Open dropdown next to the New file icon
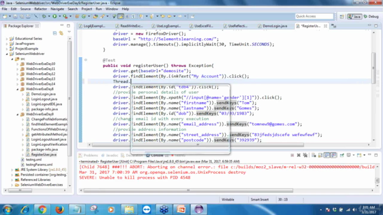The height and width of the screenshot is (215, 383). (x=10, y=16)
